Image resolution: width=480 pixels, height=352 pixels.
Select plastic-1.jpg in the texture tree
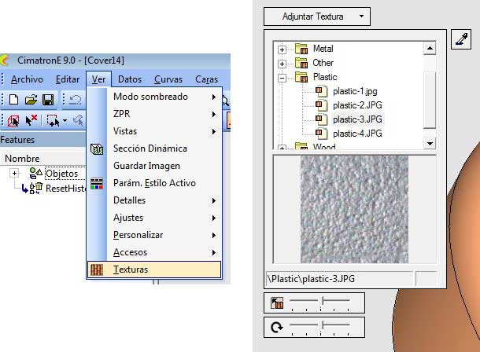356,91
